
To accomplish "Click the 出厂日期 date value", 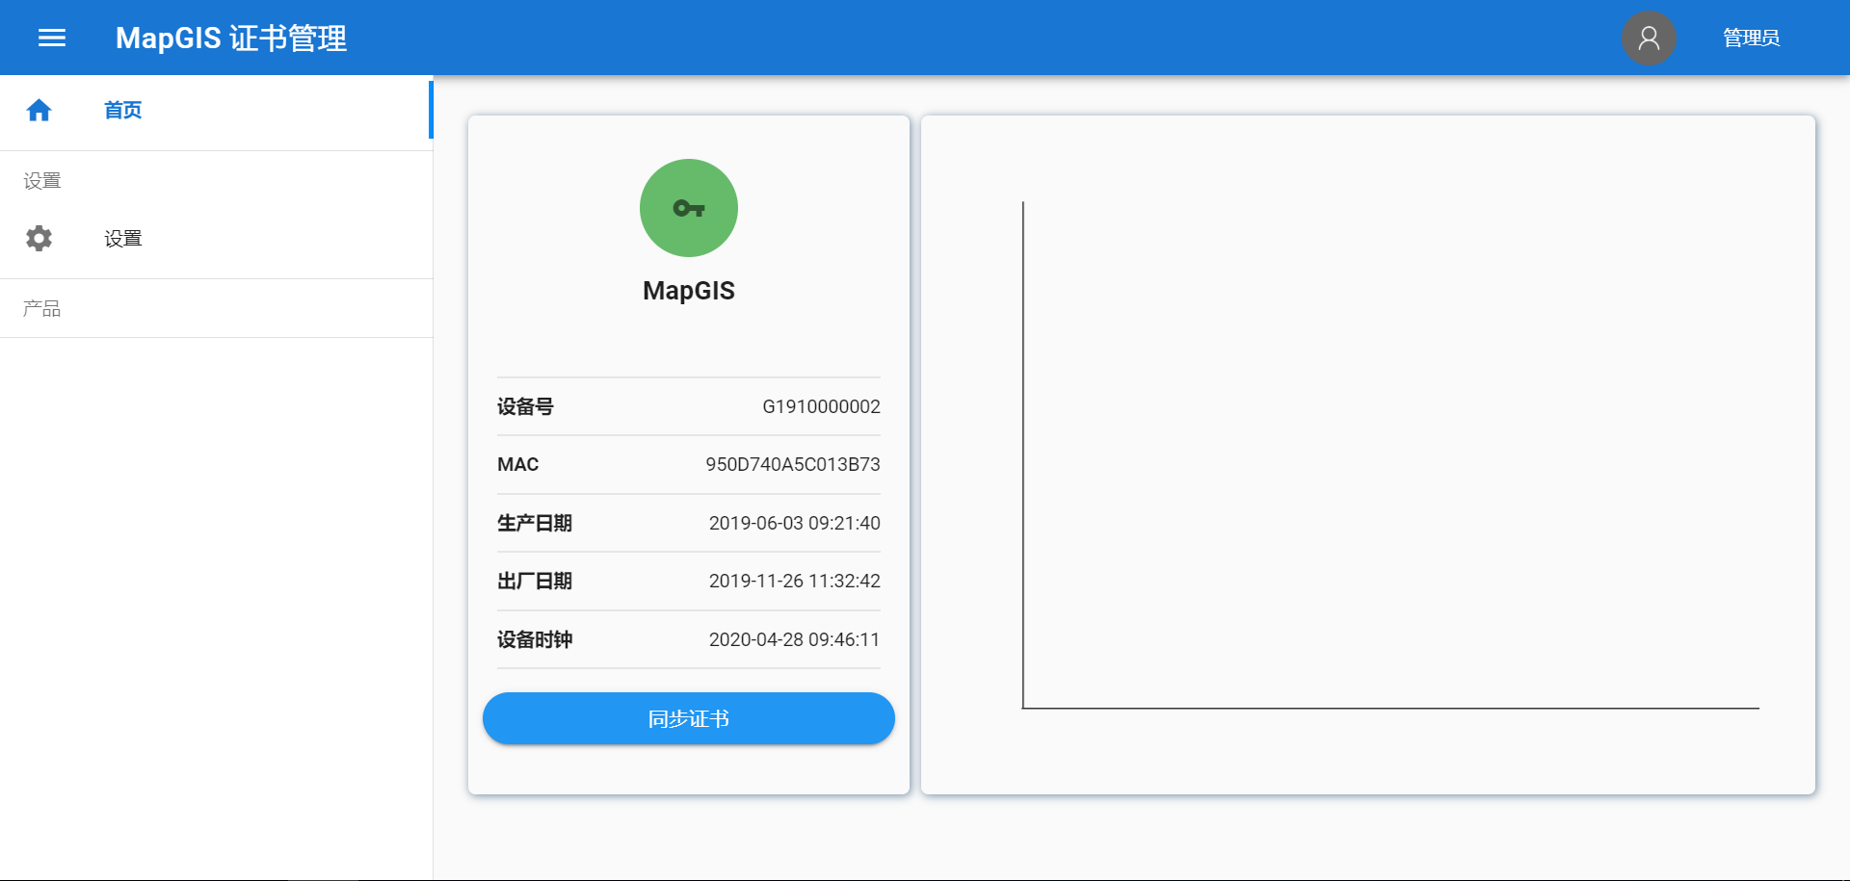I will coord(794,581).
